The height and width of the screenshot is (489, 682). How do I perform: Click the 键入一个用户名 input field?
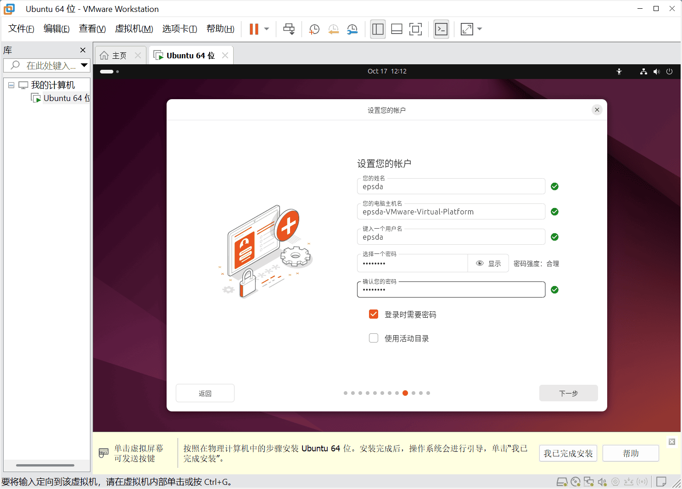pos(451,237)
